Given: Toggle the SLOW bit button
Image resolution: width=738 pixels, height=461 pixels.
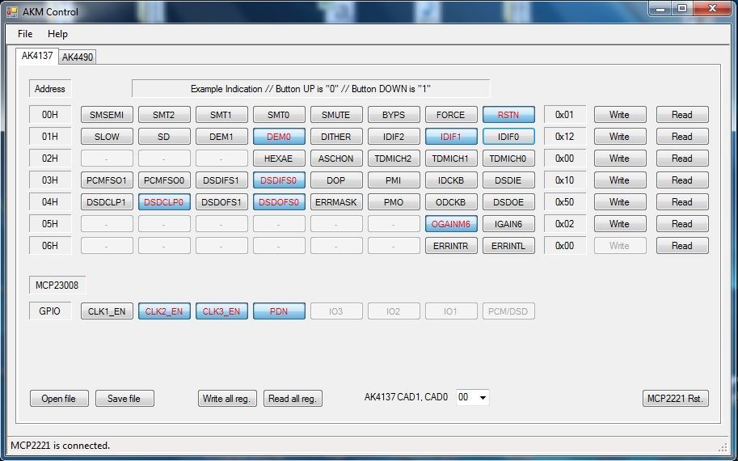Looking at the screenshot, I should pyautogui.click(x=107, y=137).
